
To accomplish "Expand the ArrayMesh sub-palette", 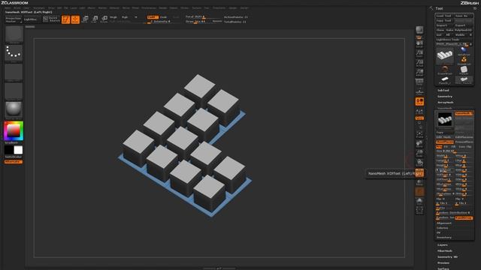I will coord(446,102).
